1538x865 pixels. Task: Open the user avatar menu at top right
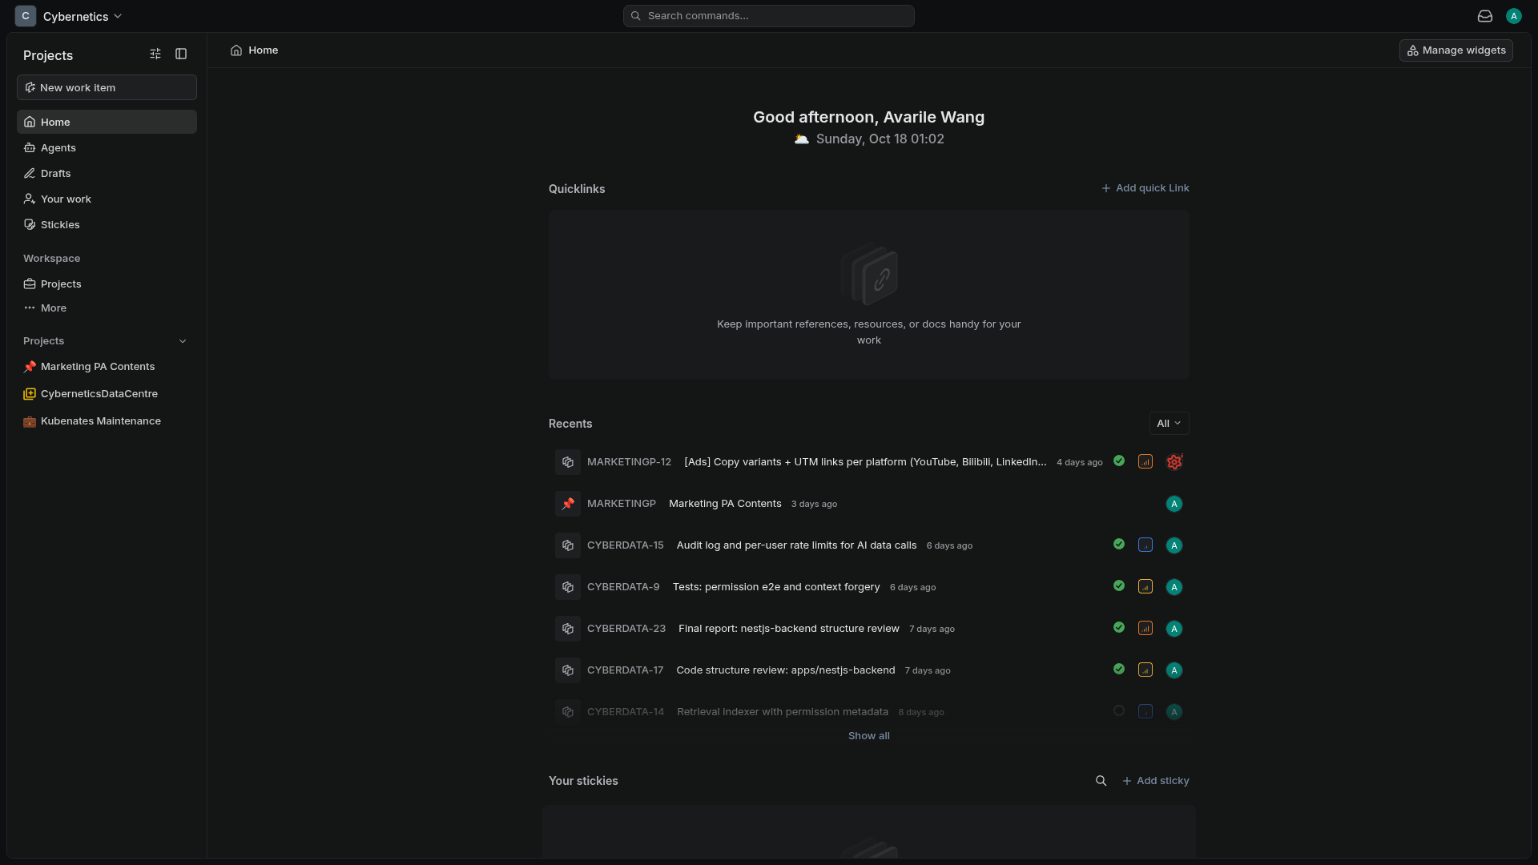1514,16
